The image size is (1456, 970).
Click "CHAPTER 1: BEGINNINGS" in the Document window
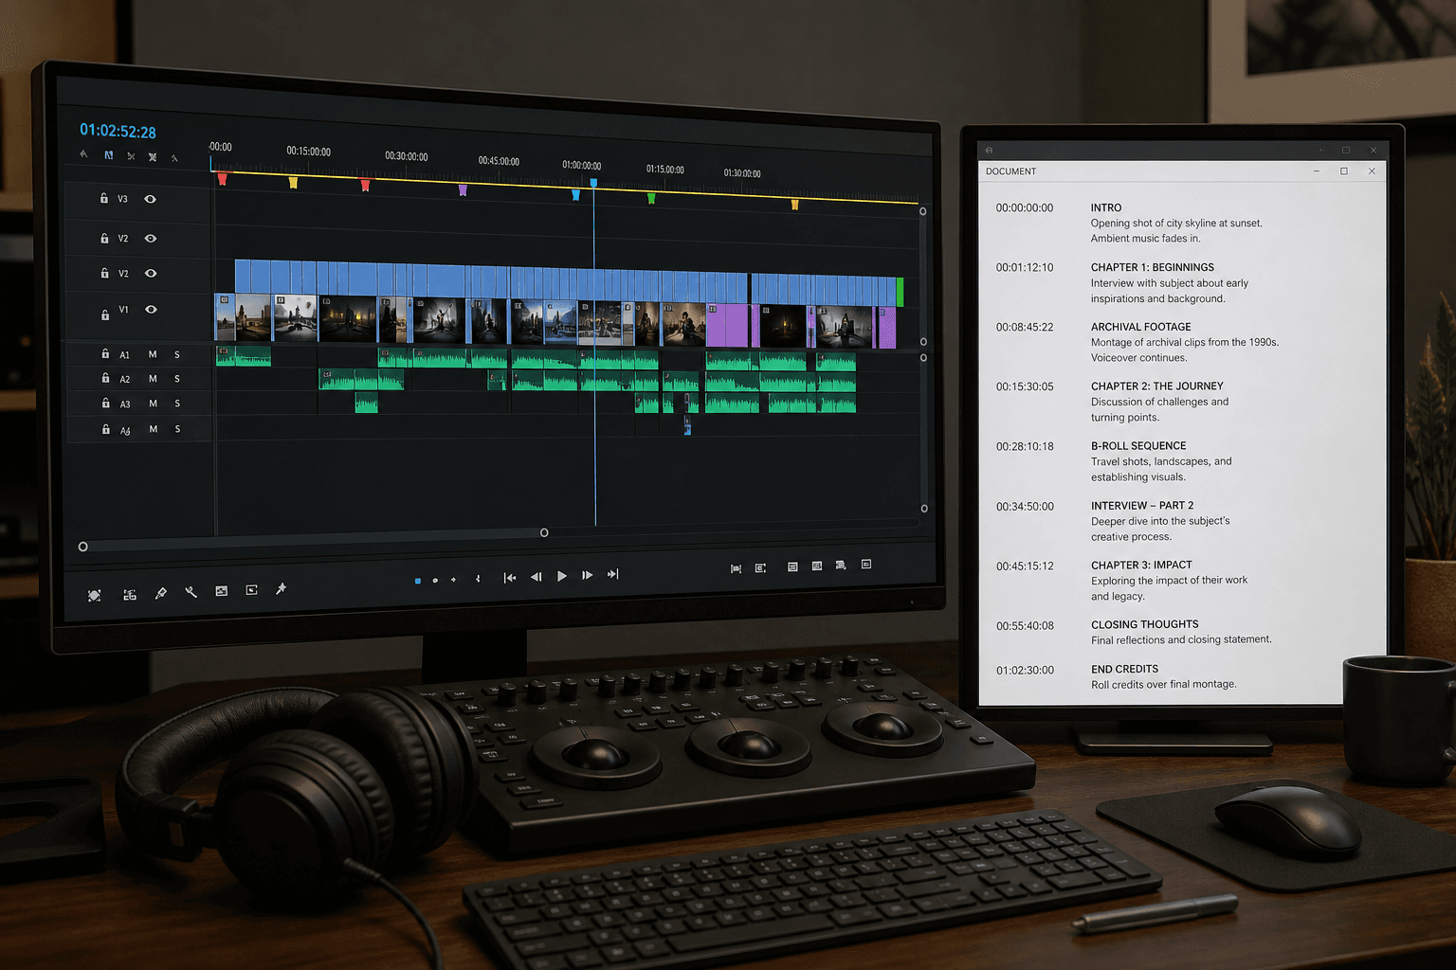(x=1153, y=267)
